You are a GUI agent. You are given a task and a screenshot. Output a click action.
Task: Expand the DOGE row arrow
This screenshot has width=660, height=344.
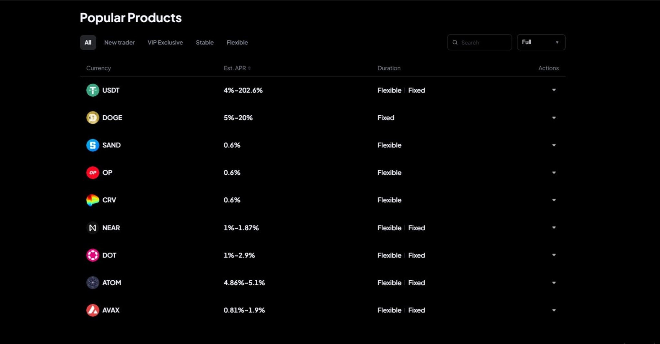point(554,118)
